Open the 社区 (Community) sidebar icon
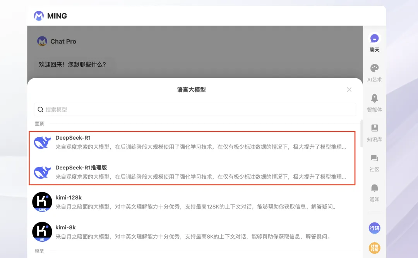Viewport: 418px width, 258px height. [x=374, y=161]
